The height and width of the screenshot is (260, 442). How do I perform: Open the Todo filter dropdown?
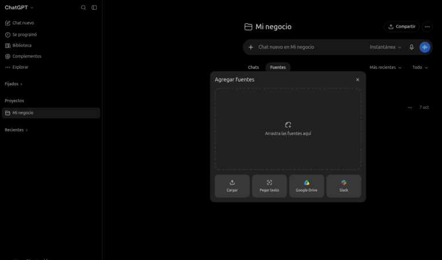click(420, 67)
